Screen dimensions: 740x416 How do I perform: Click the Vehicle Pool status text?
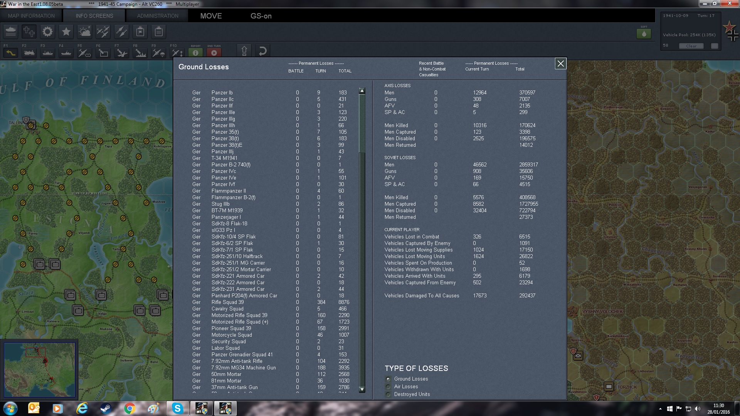(x=689, y=35)
